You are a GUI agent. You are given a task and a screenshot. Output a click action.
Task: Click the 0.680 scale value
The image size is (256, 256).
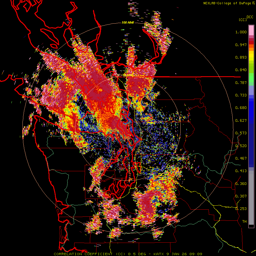click(x=241, y=108)
